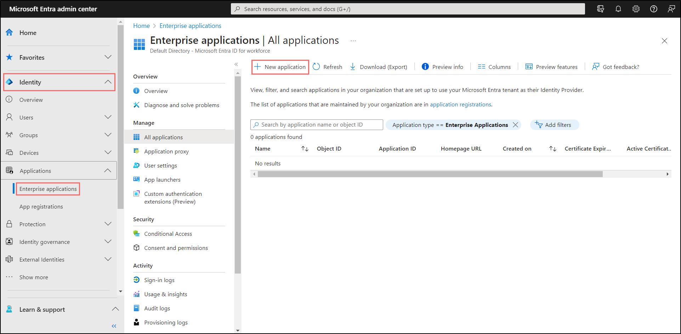Sort by the Name column arrows

(305, 149)
